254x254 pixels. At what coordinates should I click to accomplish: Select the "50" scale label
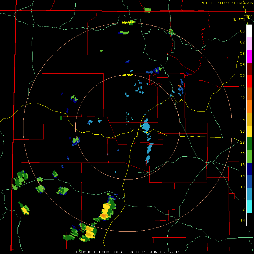[x=242, y=75]
